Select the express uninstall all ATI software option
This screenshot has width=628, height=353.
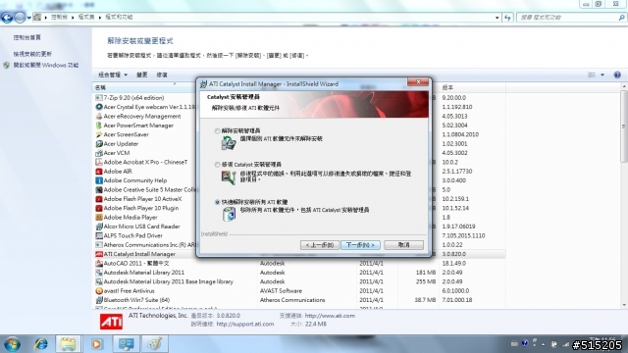[217, 202]
